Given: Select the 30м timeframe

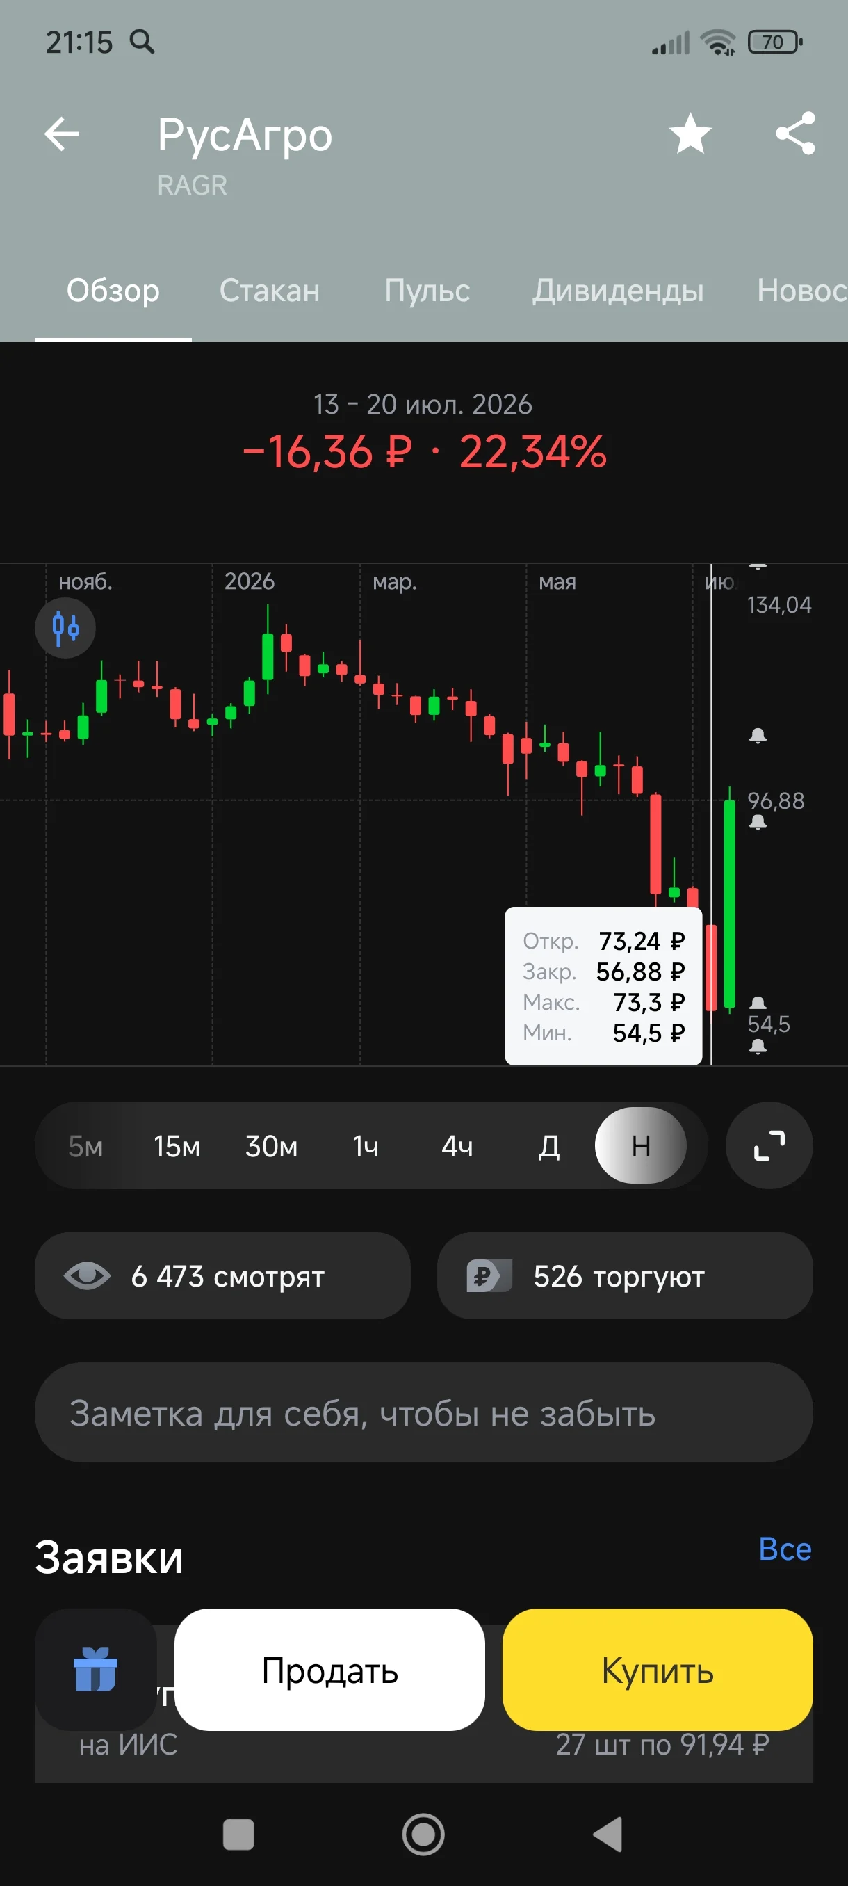Looking at the screenshot, I should pyautogui.click(x=272, y=1146).
